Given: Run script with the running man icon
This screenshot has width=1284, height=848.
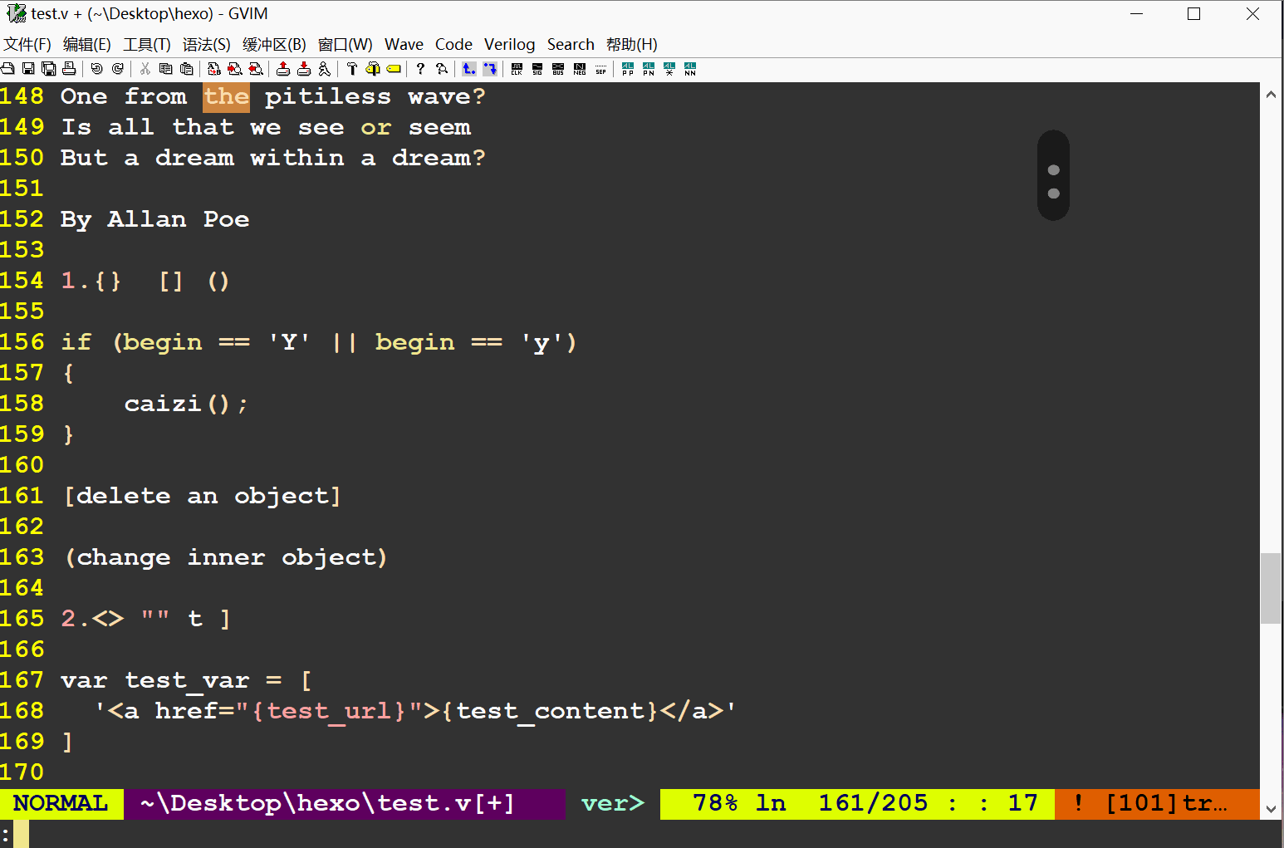Looking at the screenshot, I should [325, 69].
